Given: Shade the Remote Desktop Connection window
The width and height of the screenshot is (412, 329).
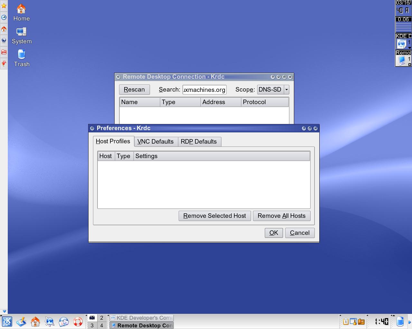Looking at the screenshot, I should pos(278,77).
